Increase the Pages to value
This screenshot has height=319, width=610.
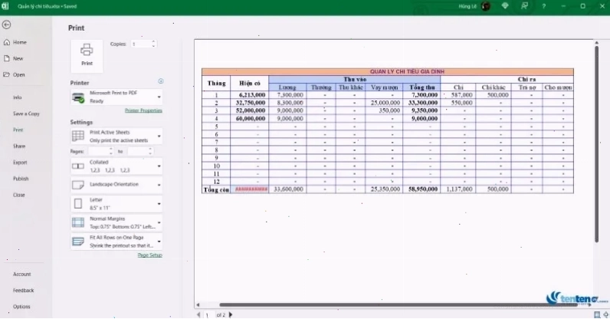tap(150, 150)
